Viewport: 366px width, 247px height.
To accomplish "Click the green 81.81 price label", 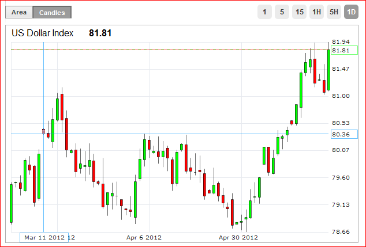I will (x=344, y=50).
